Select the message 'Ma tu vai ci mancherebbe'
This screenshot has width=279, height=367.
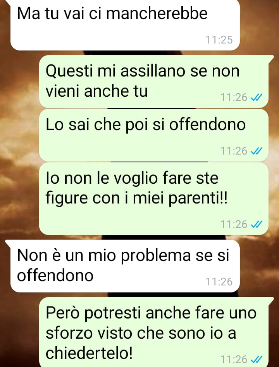point(125,24)
